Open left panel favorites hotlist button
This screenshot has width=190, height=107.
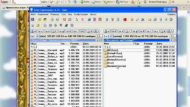click(x=98, y=40)
